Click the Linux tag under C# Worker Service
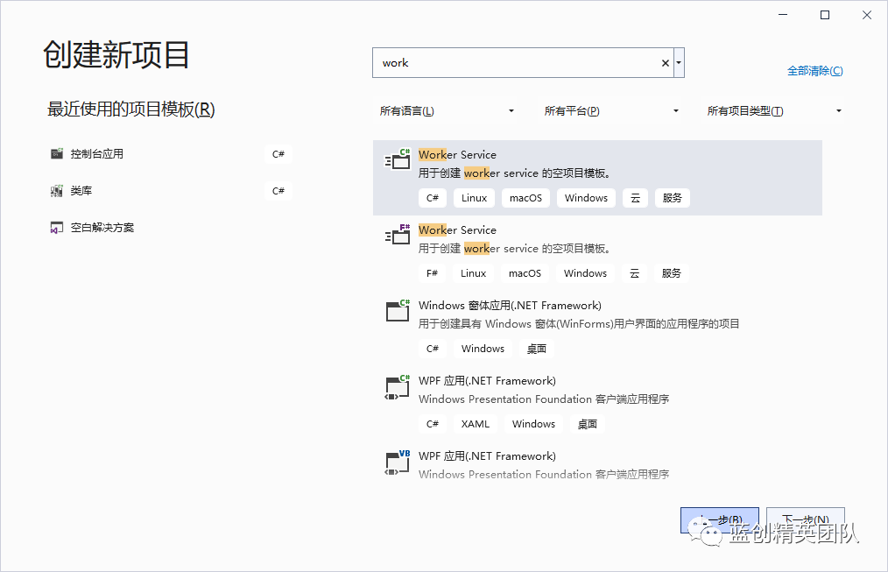Screen dimensions: 888x572 (x=474, y=197)
